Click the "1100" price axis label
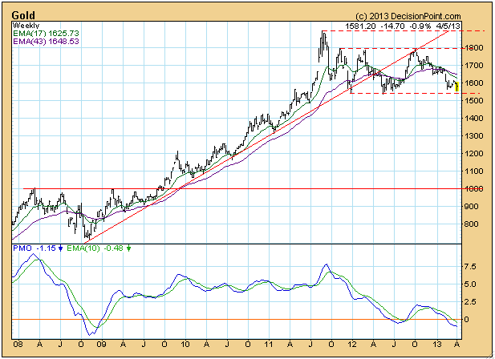495x359 pixels. point(473,171)
